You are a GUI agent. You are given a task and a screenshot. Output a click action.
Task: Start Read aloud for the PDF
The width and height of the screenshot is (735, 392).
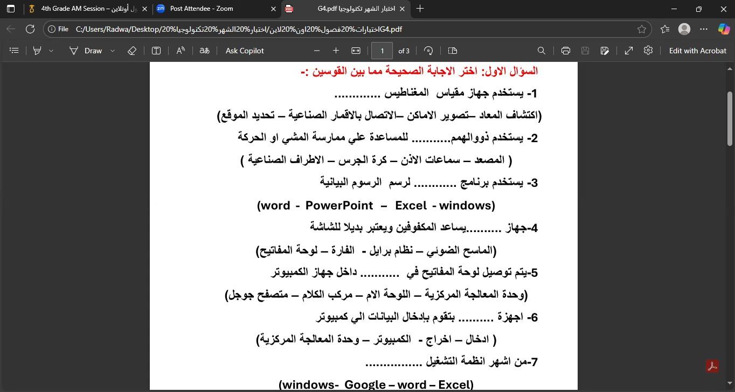[181, 51]
